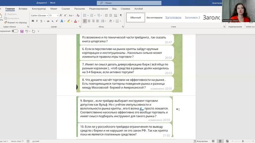Toggle AutoSave switch
The height and width of the screenshot is (143, 255).
15,31
